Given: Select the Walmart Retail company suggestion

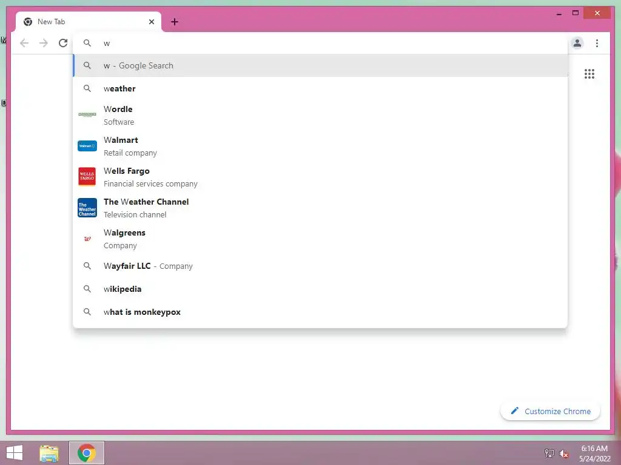Looking at the screenshot, I should pyautogui.click(x=320, y=146).
